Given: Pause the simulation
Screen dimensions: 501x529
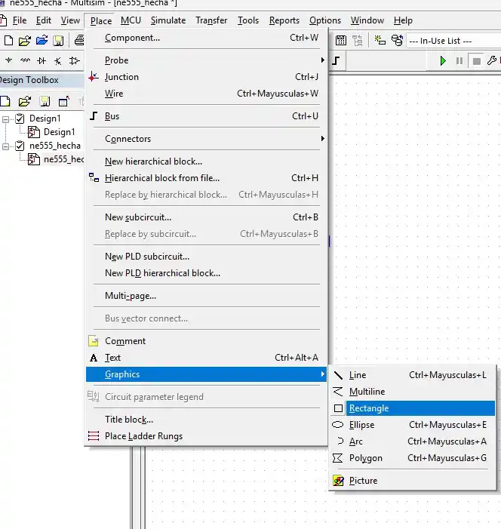Looking at the screenshot, I should pyautogui.click(x=460, y=61).
